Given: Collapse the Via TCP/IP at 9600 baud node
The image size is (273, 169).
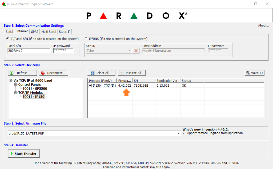Looking at the screenshot, I should [11, 80].
